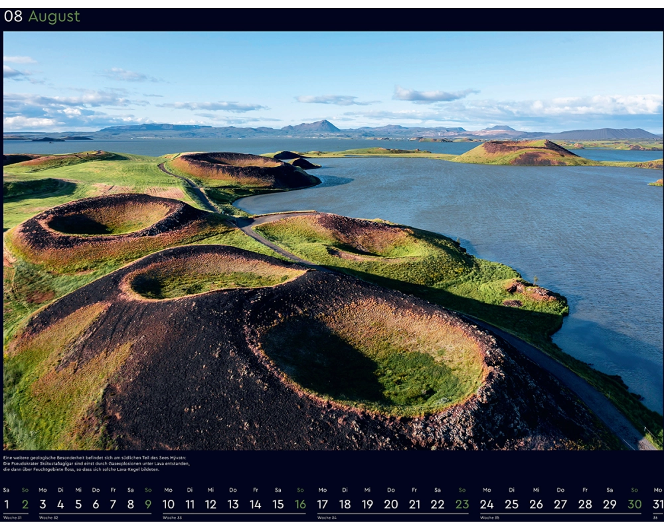Click date 5 under Mi
Screen dimensions: 664x531
[78, 504]
